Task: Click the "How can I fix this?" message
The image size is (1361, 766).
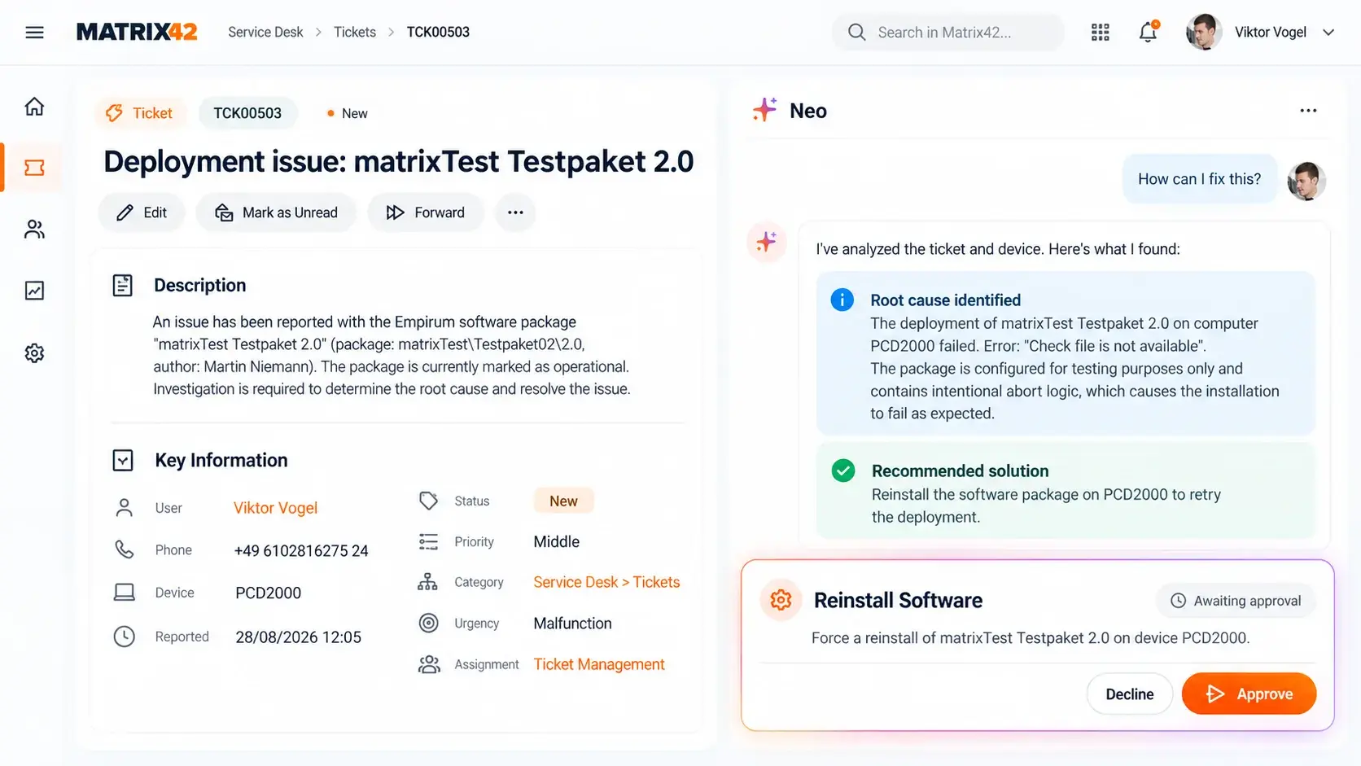Action: (1199, 179)
